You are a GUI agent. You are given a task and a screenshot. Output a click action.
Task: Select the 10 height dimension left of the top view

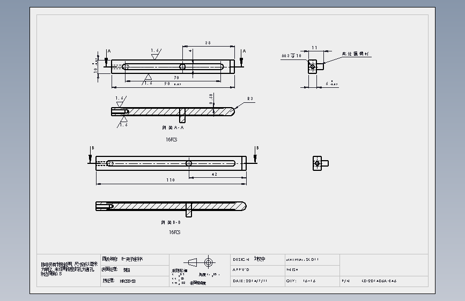[x=95, y=71]
